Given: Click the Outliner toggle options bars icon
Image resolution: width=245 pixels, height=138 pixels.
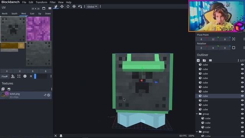Looking at the screenshot, I should (210, 61).
